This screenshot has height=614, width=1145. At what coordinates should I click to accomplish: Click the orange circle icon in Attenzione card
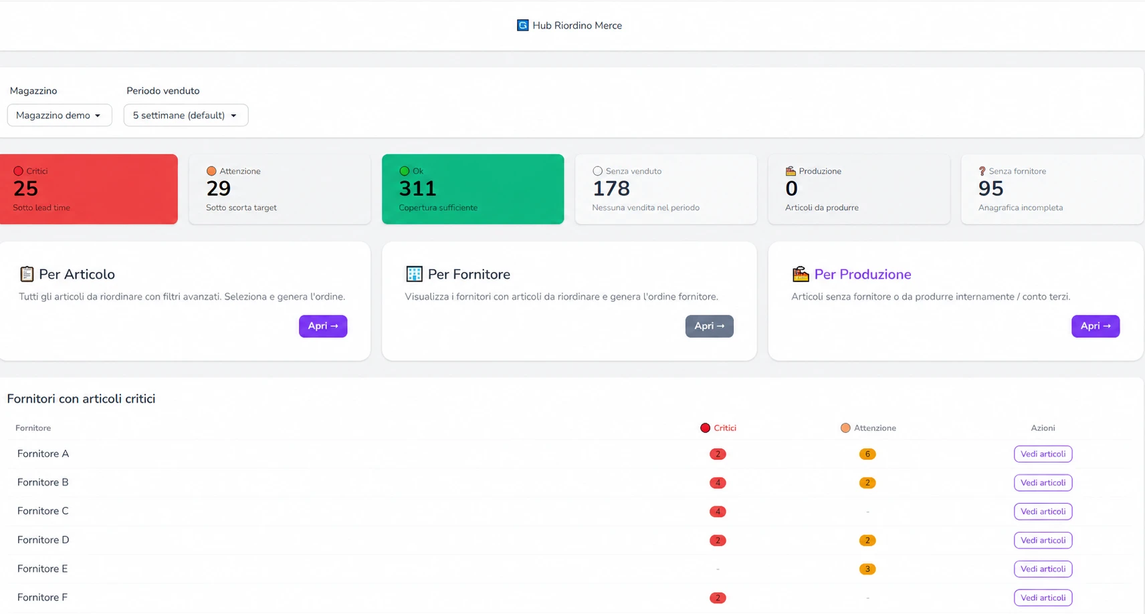[211, 171]
